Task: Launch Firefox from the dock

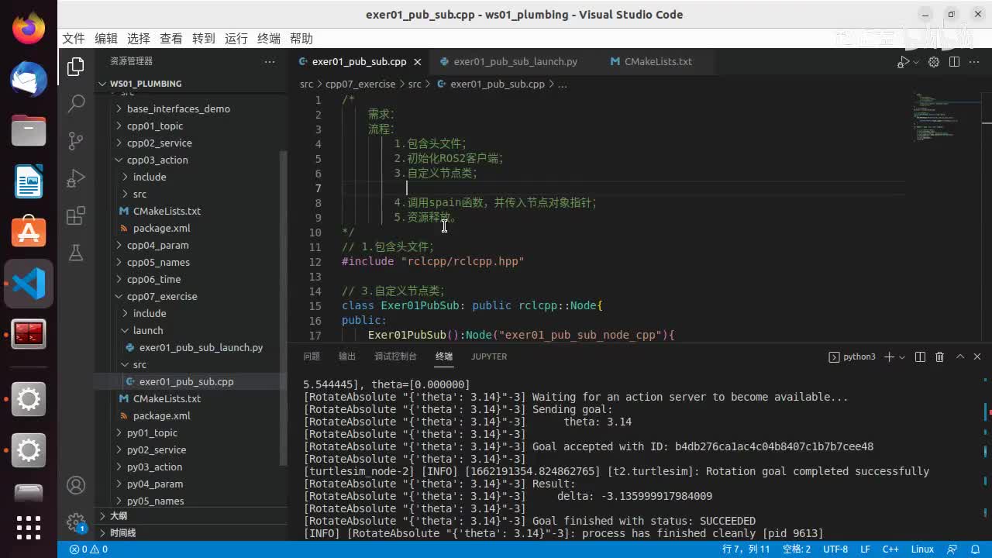Action: click(x=29, y=29)
